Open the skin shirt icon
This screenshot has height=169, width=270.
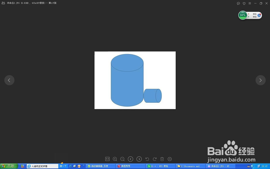click(244, 3)
